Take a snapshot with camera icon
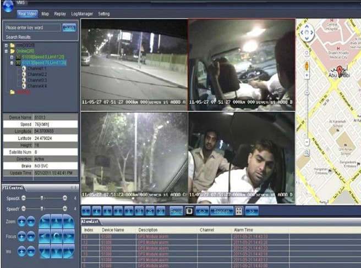361x268 pixels. pos(189,211)
